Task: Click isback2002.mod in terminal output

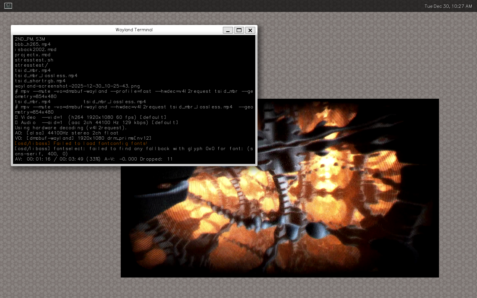Action: pyautogui.click(x=35, y=50)
